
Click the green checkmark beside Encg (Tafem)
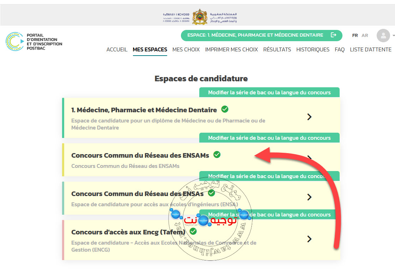coord(193,231)
